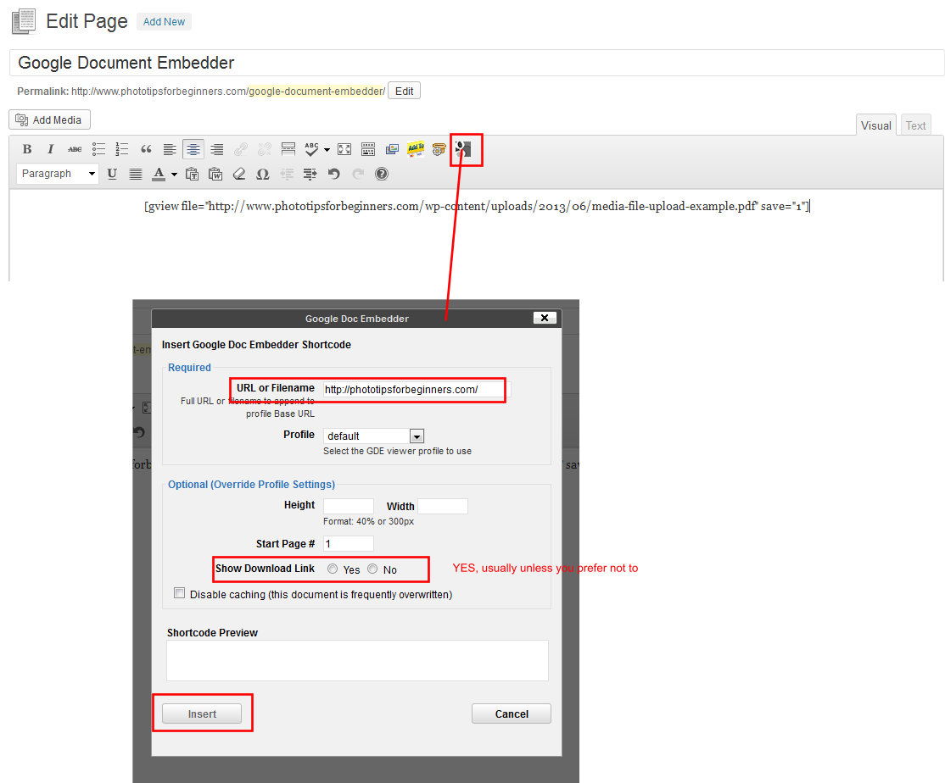Cancel the Google Doc Embedder dialog
The width and height of the screenshot is (945, 783).
point(511,714)
